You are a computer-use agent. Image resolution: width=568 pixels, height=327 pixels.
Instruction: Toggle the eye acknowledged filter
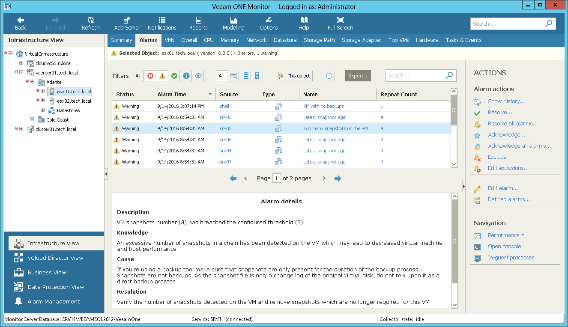click(x=198, y=76)
